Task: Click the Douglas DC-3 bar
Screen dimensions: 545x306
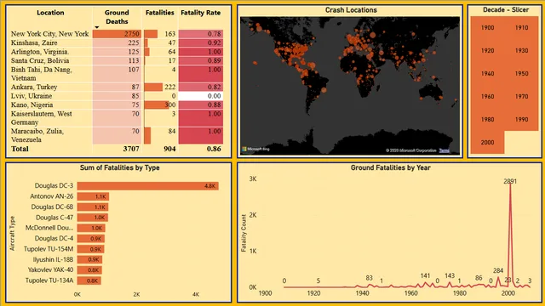Action: tap(147, 186)
